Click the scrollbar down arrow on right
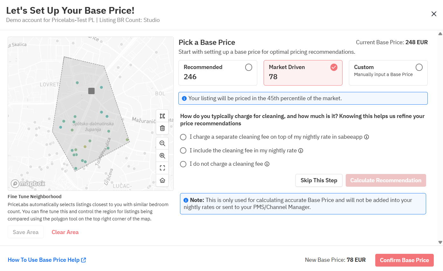Viewport: 443px width, 271px height. (x=440, y=242)
